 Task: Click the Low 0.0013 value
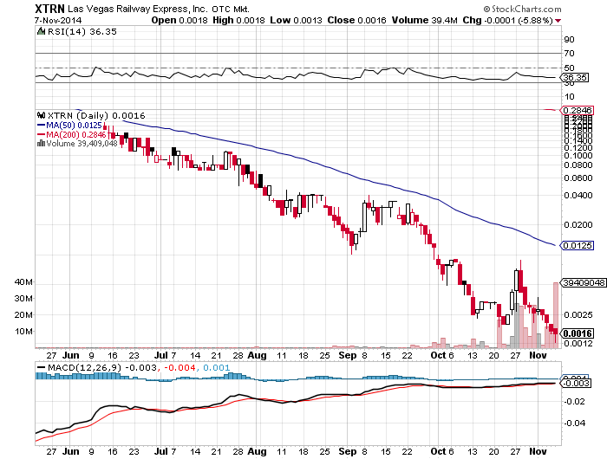[296, 20]
